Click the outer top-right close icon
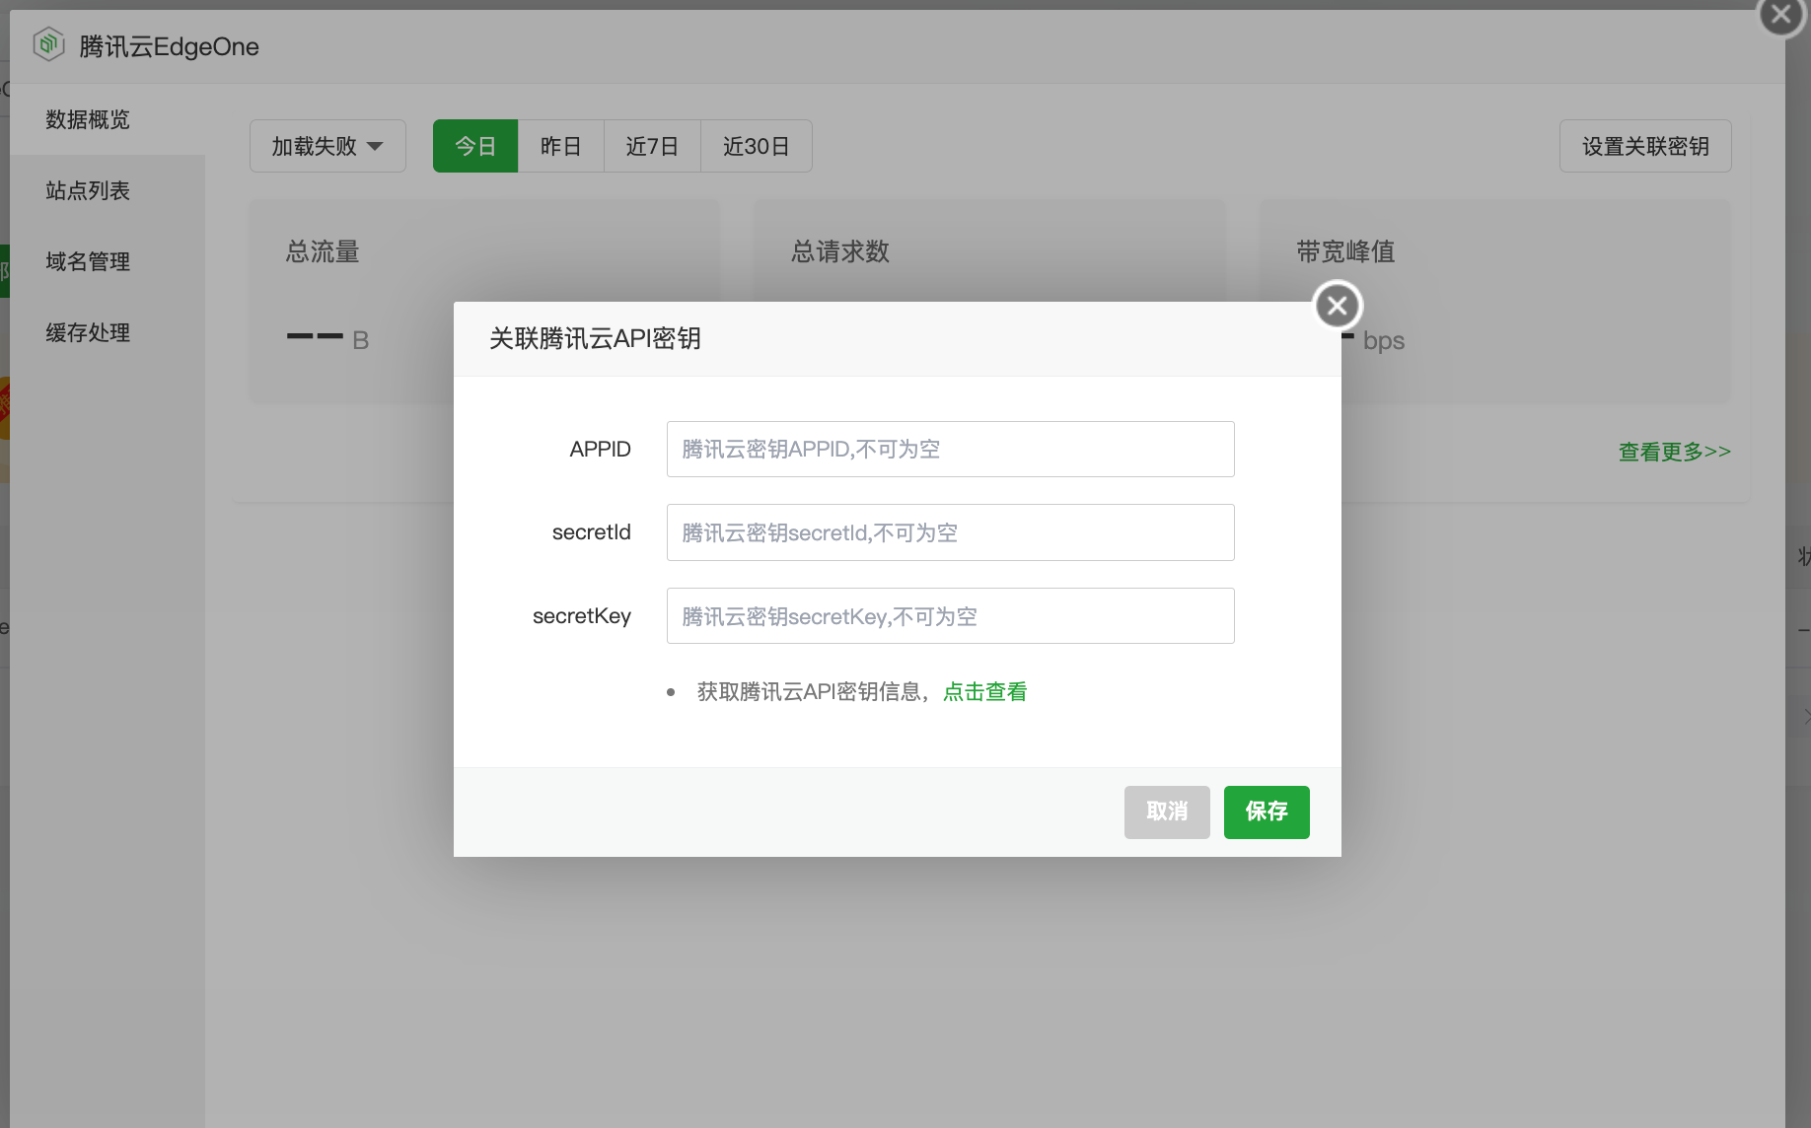The image size is (1811, 1128). coord(1779,15)
